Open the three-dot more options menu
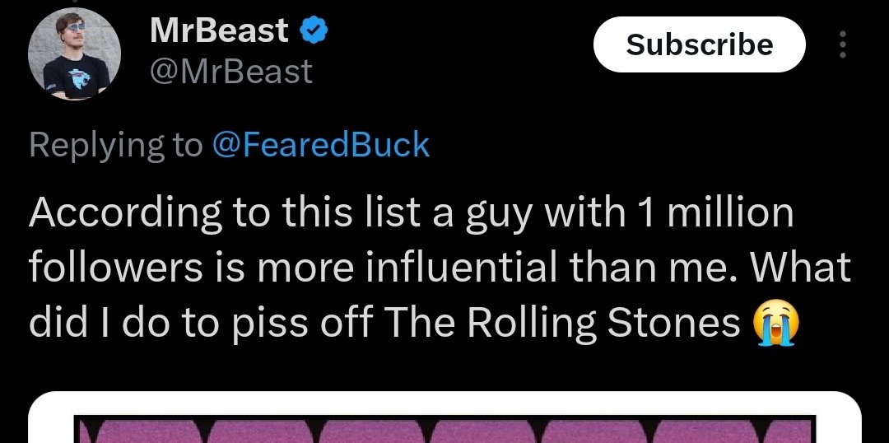The height and width of the screenshot is (443, 889). (x=842, y=44)
